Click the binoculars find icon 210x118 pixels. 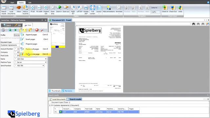pyautogui.click(x=194, y=24)
